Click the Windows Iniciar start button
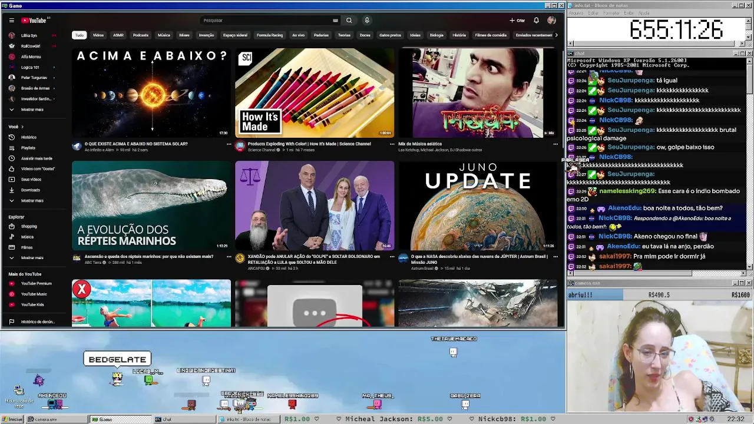 tap(12, 419)
